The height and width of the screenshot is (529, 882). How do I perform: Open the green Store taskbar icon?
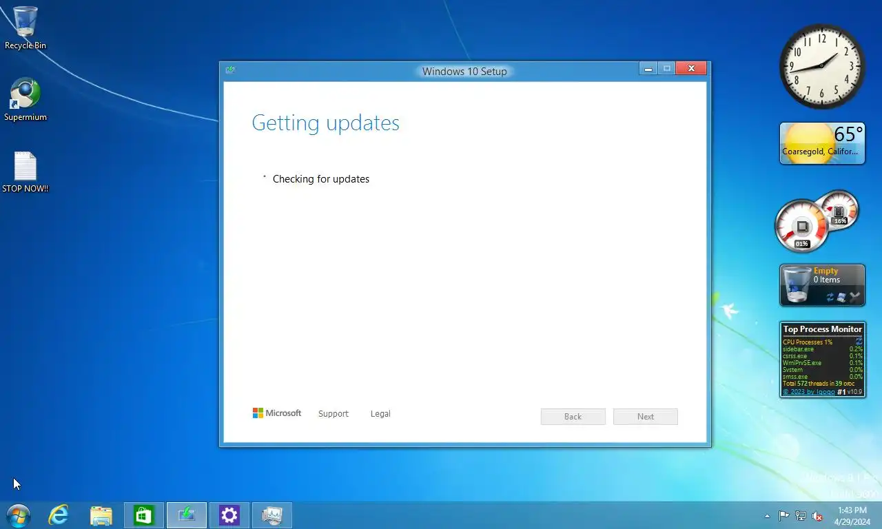point(144,515)
